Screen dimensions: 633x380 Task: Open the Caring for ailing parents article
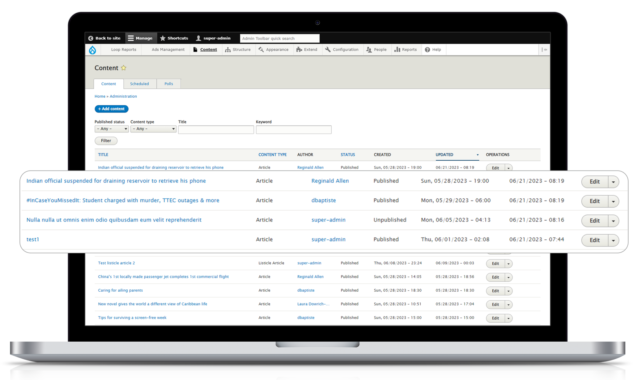120,290
